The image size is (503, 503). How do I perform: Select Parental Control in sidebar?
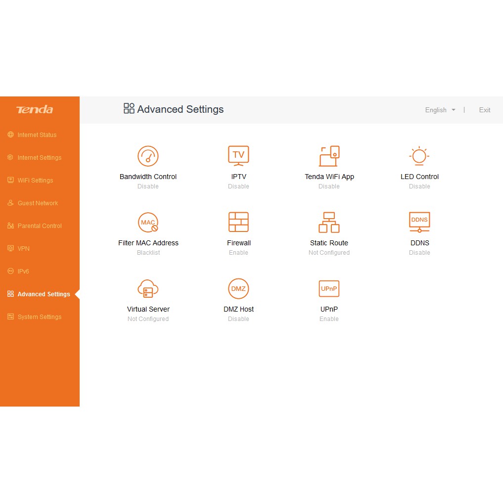click(x=40, y=226)
